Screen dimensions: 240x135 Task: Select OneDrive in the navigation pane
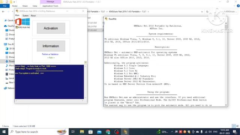[x=9, y=26]
